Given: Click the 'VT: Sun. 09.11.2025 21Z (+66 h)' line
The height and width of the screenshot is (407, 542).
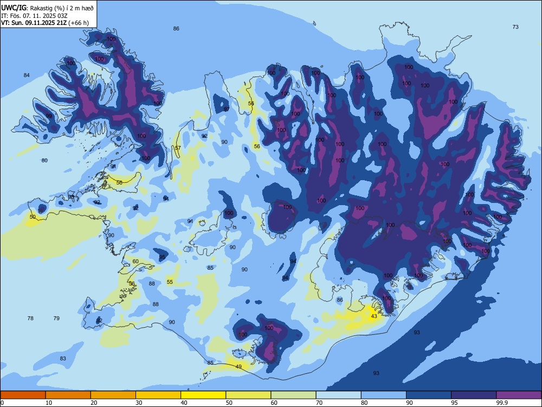Looking at the screenshot, I should pos(45,23).
